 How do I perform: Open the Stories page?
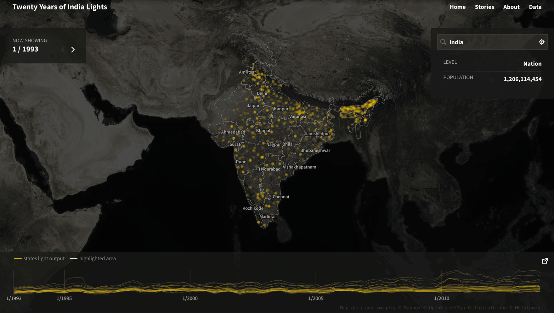click(484, 7)
